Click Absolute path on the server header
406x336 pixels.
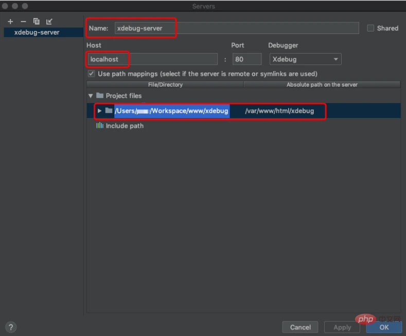[322, 85]
